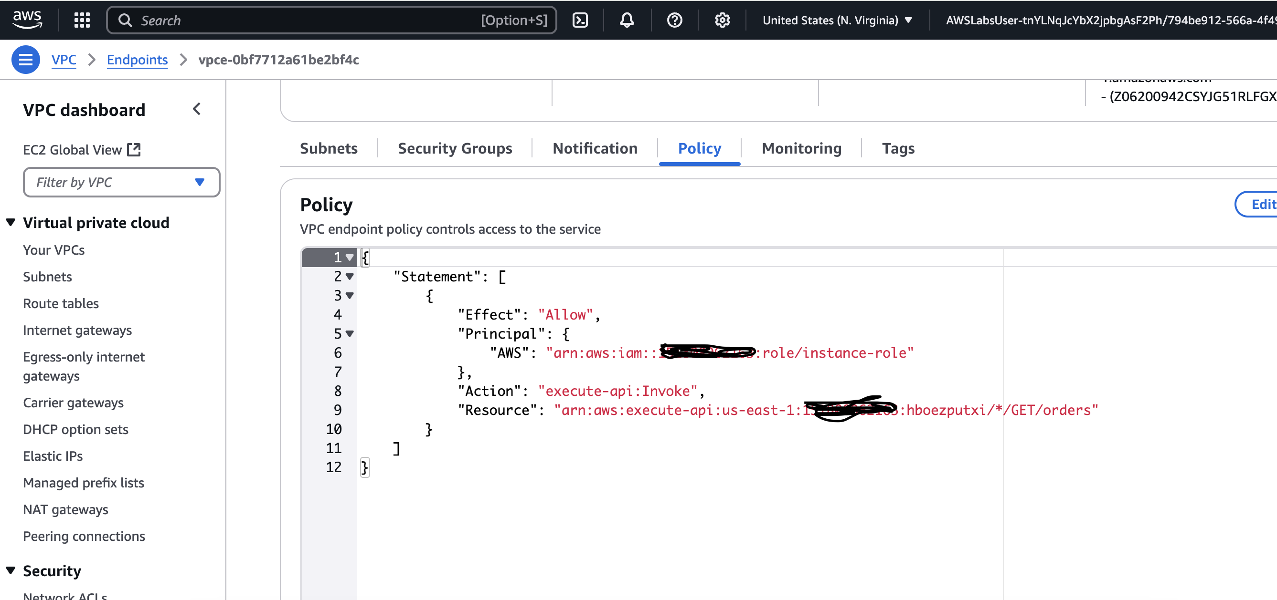This screenshot has height=600, width=1277.
Task: Open Managed prefix lists
Action: 84,483
